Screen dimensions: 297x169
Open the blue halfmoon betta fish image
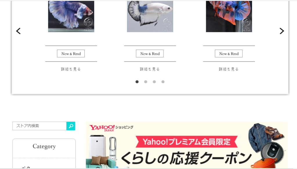pyautogui.click(x=71, y=16)
